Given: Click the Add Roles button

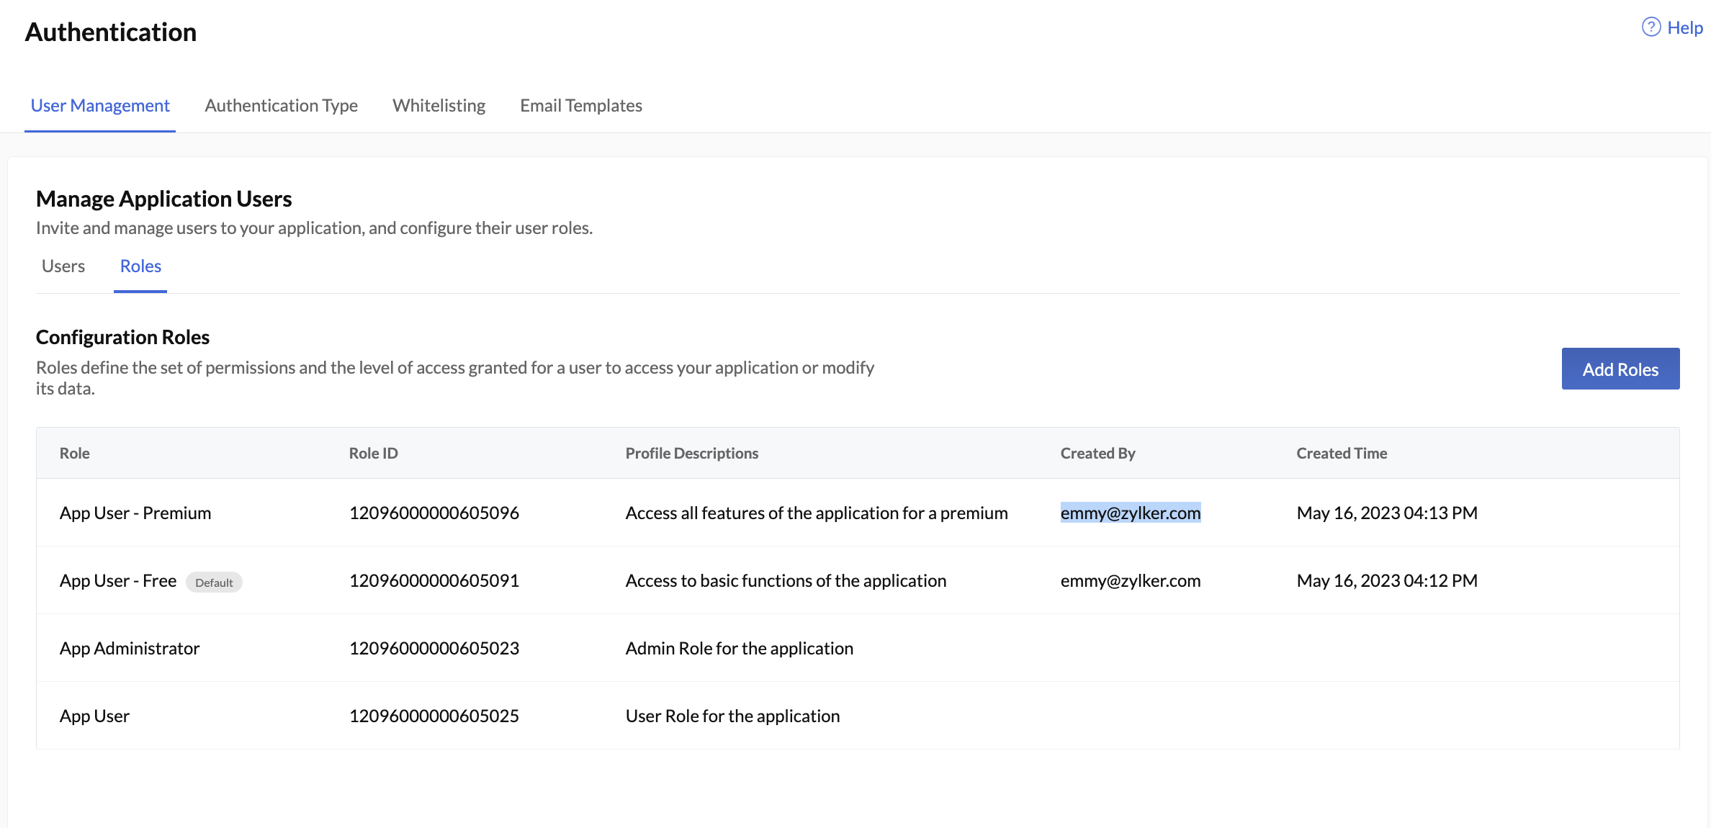Looking at the screenshot, I should (x=1620, y=369).
